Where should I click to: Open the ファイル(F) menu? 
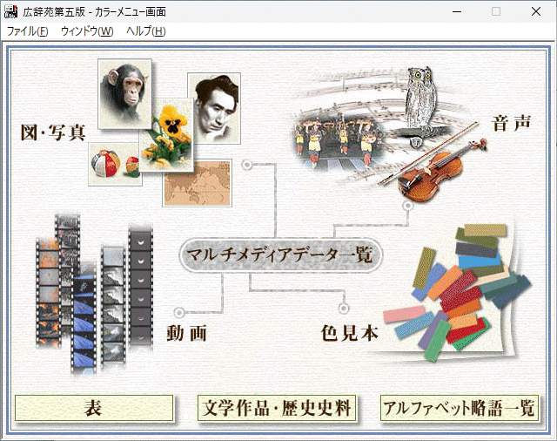tap(27, 31)
